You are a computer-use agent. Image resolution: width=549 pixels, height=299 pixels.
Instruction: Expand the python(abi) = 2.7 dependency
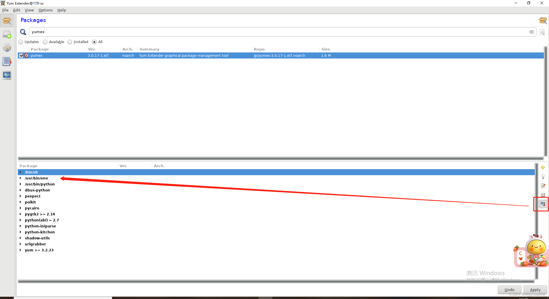[x=21, y=220]
